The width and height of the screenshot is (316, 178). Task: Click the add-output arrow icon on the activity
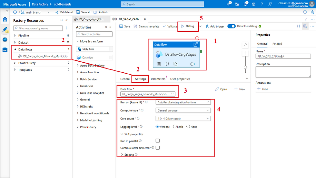click(x=193, y=64)
